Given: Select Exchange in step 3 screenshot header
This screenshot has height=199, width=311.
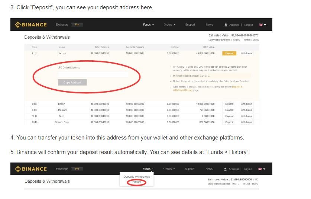Looking at the screenshot, I should [62, 25].
